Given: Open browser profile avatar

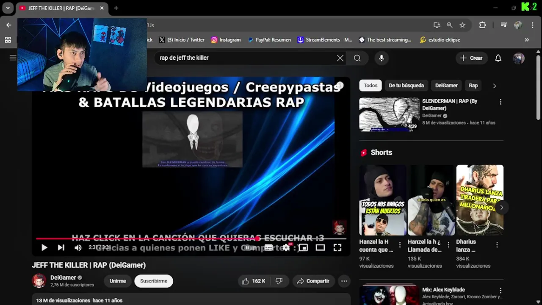Looking at the screenshot, I should click(518, 25).
